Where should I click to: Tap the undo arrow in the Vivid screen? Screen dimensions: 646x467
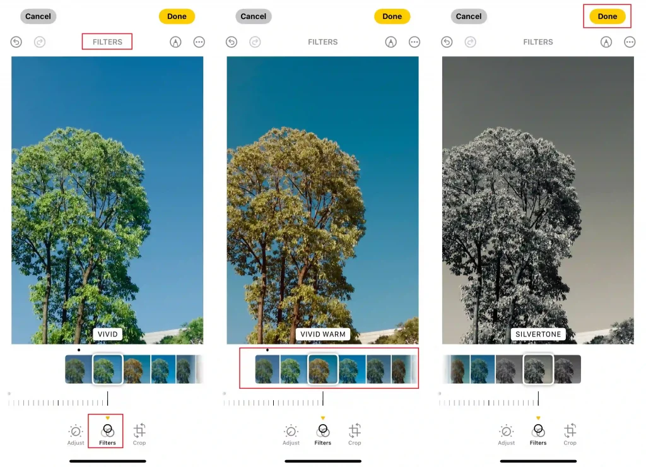click(x=16, y=42)
